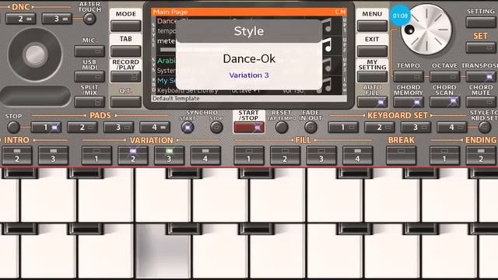Click the BREAK button
This screenshot has width=498, height=280.
(402, 156)
